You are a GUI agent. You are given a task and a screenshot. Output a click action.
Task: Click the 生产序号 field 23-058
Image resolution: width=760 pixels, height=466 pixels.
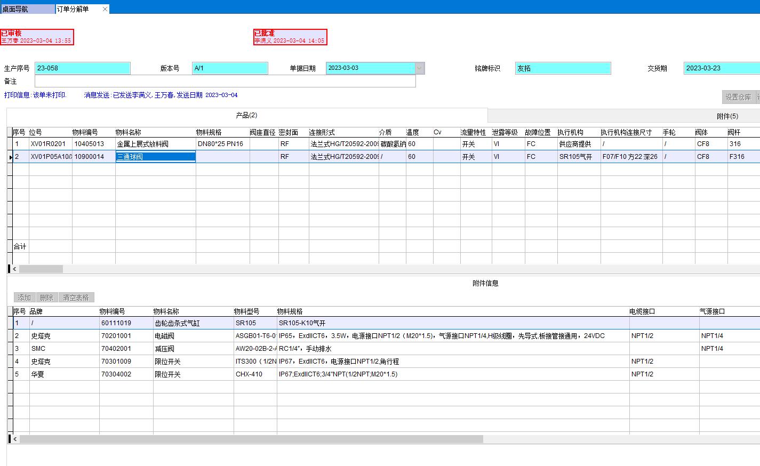tap(82, 68)
